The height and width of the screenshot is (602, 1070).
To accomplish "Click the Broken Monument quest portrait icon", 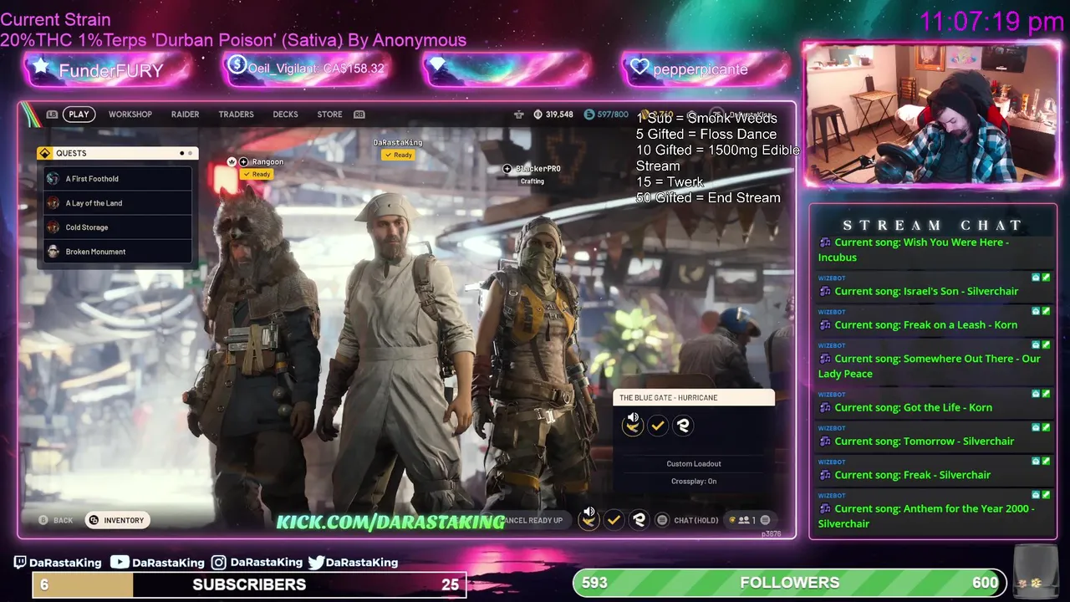I will click(53, 252).
